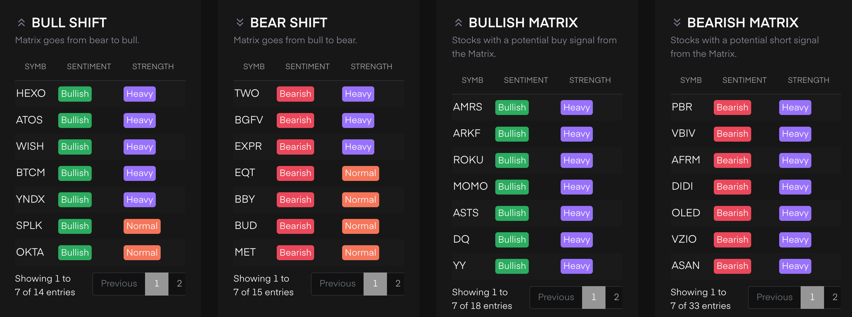Select the AFRM ticker in Bearish Matrix
Image resolution: width=852 pixels, height=317 pixels.
(x=686, y=160)
